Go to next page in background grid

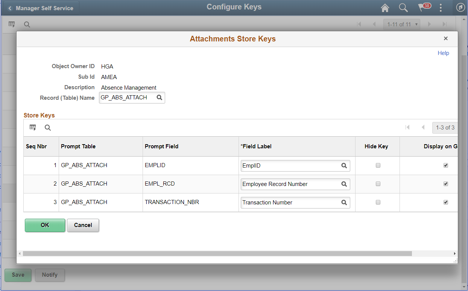(x=429, y=24)
